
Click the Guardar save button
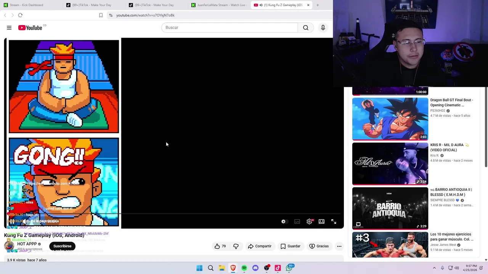(x=291, y=246)
